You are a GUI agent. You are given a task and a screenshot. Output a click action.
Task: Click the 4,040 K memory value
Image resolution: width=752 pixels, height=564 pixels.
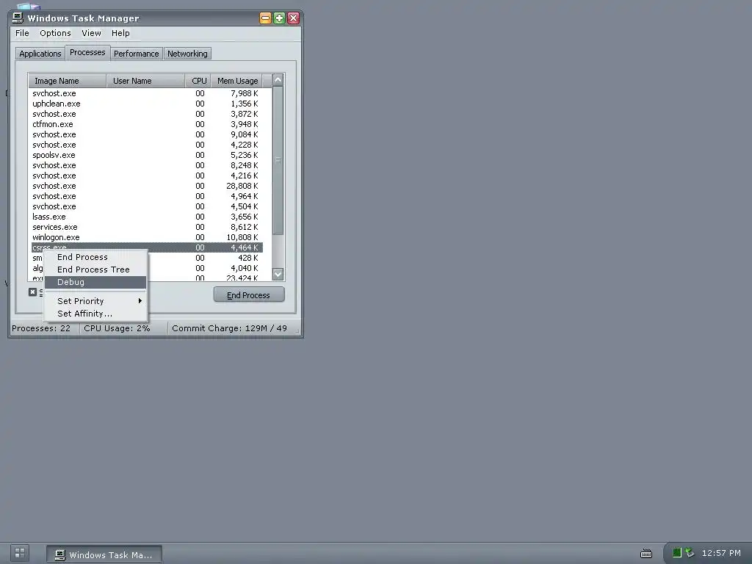tap(245, 268)
